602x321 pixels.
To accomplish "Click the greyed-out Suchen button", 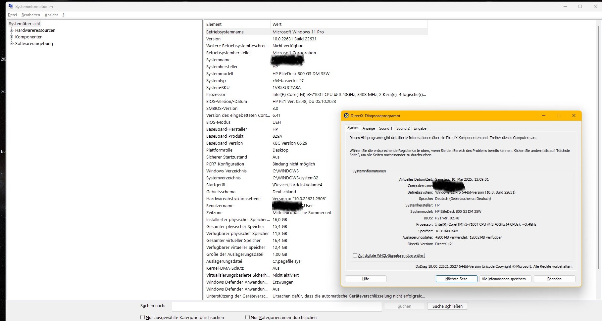I will click(404, 306).
